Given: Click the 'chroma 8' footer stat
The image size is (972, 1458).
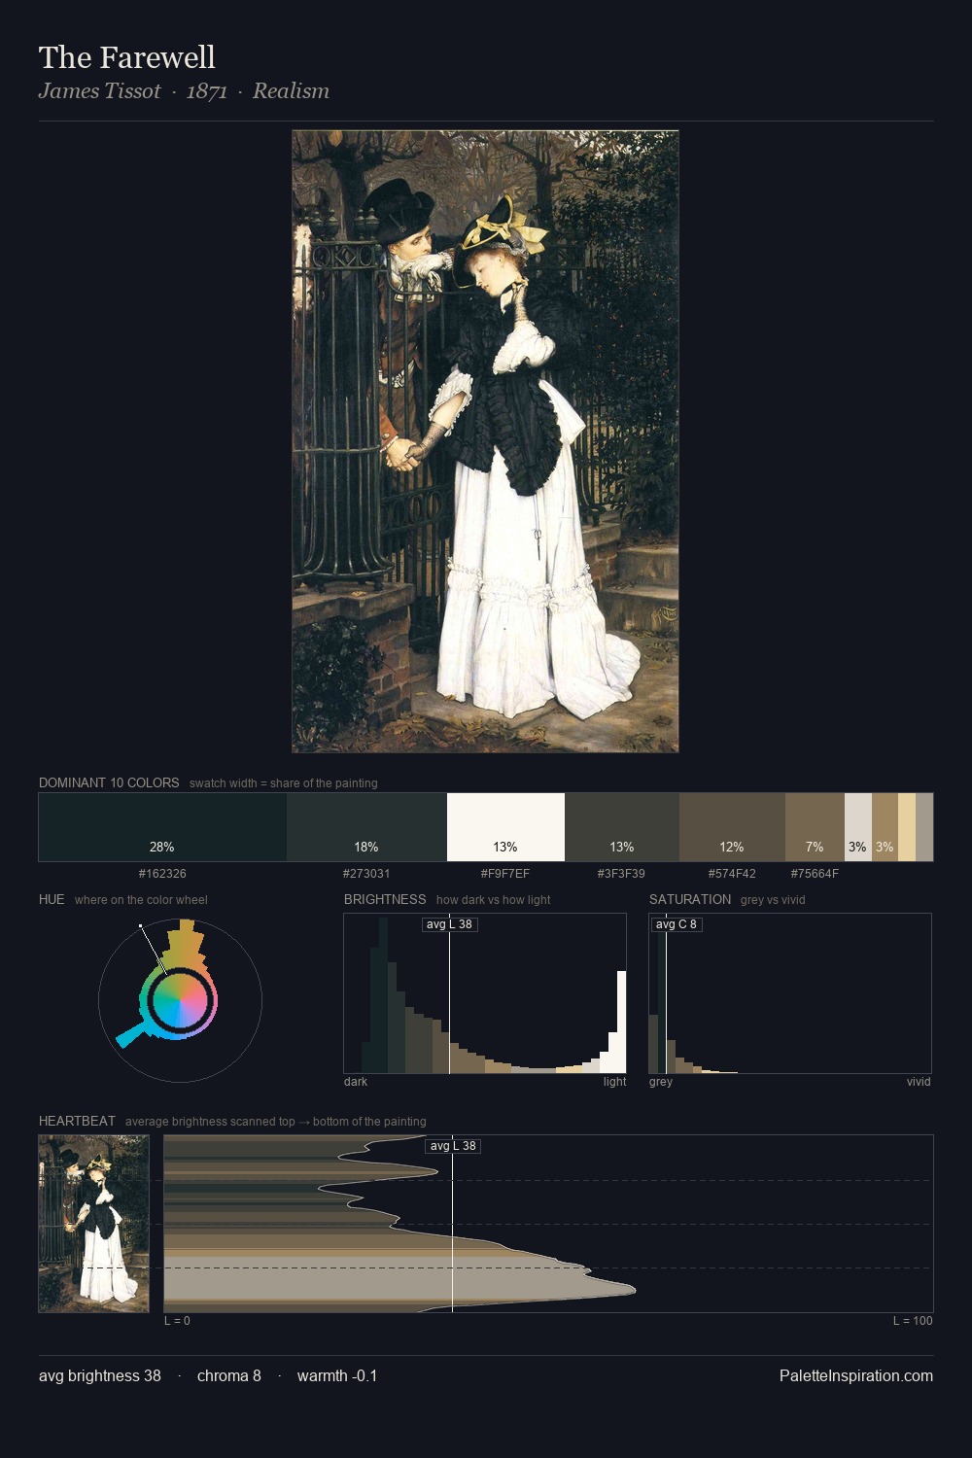Looking at the screenshot, I should coord(229,1376).
